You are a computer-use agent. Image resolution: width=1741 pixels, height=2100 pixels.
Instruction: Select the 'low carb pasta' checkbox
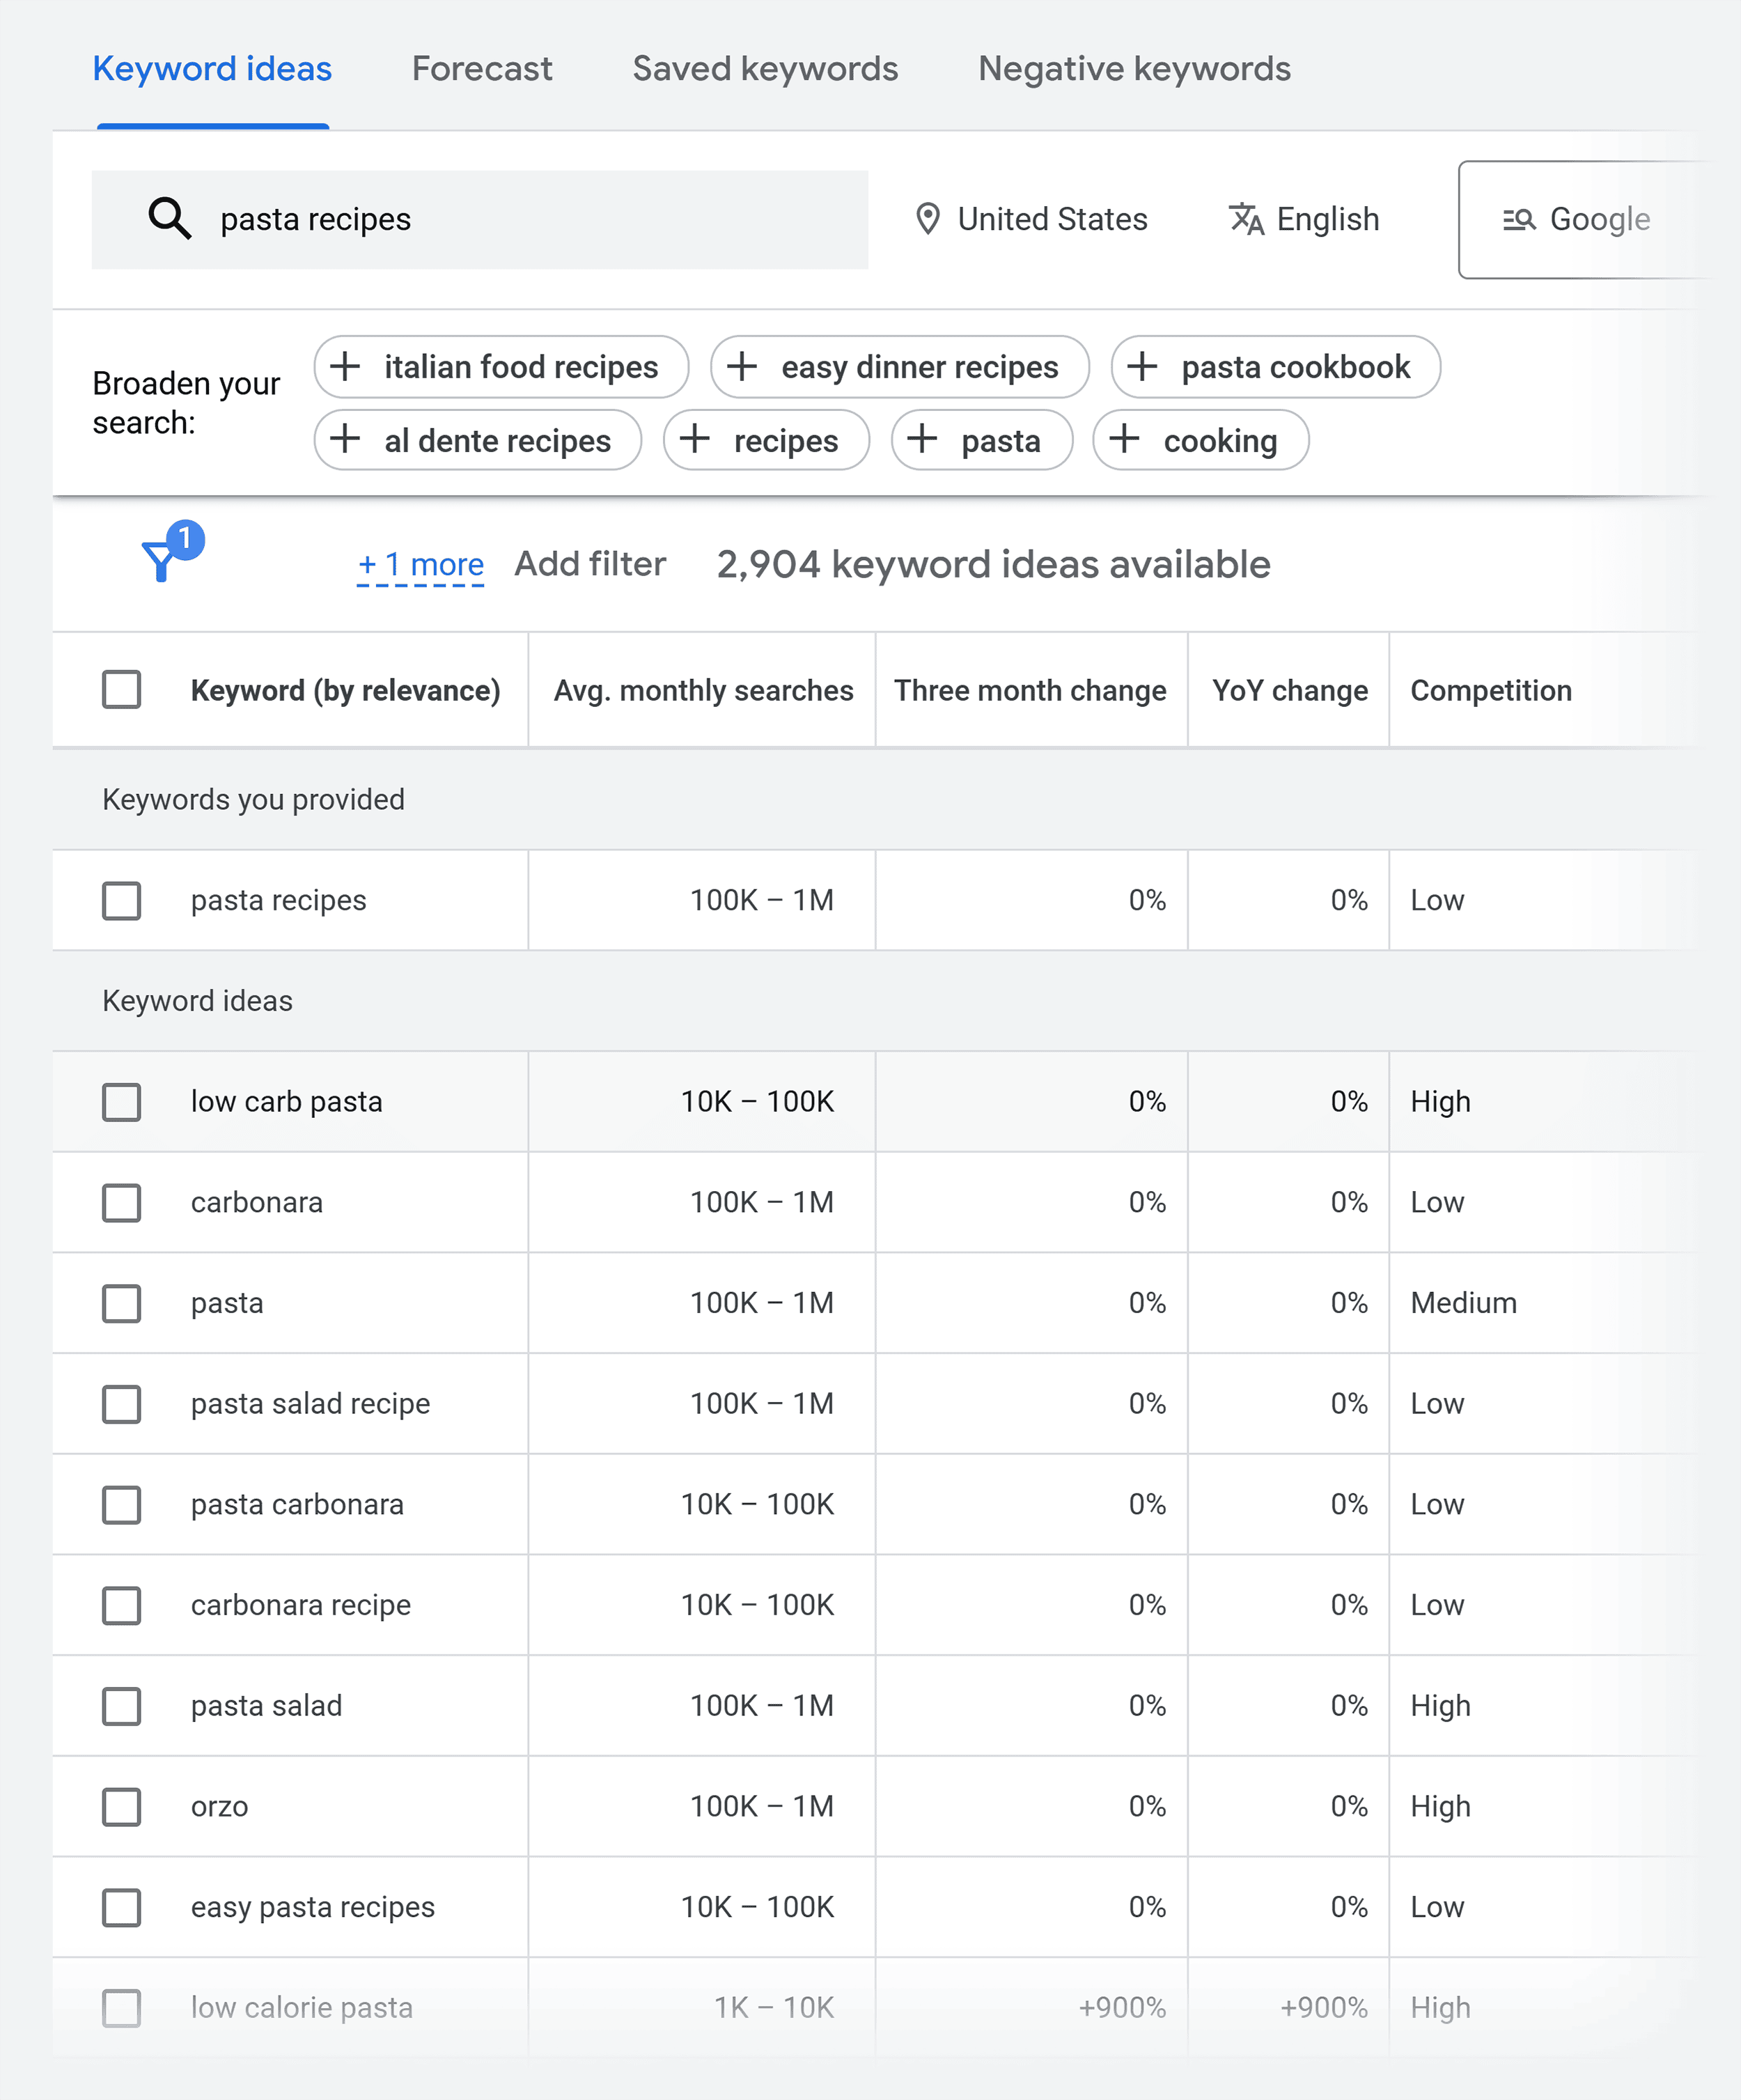pos(121,1102)
